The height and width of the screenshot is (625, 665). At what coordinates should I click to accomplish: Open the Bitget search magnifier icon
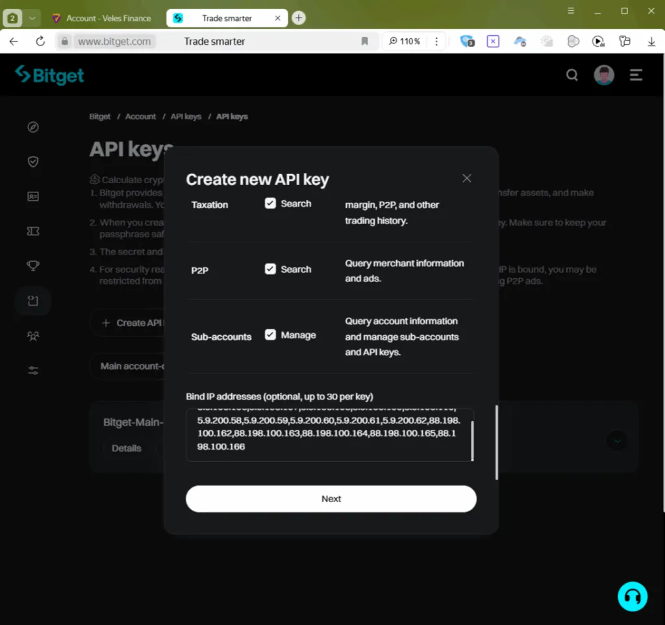click(571, 75)
